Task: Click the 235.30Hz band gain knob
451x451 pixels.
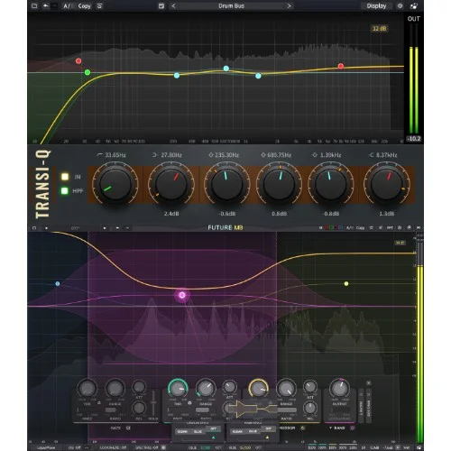Action: 226,183
